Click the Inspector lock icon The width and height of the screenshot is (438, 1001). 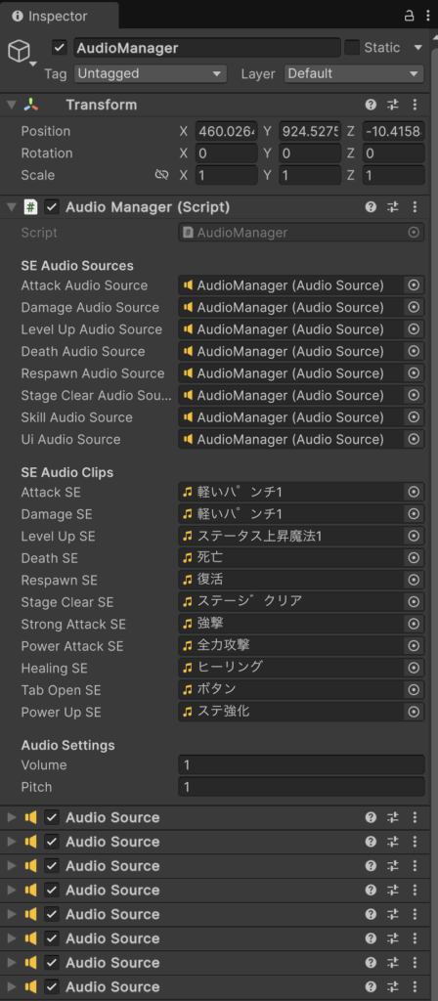(410, 16)
